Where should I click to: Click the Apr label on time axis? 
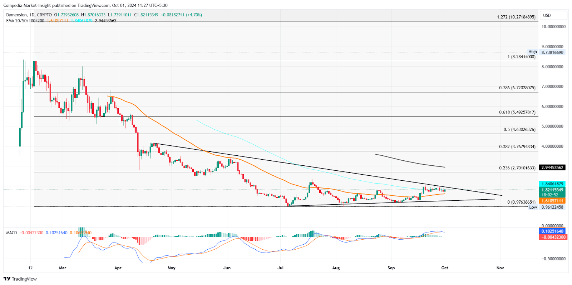118,268
